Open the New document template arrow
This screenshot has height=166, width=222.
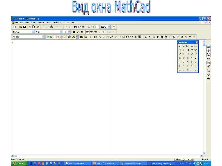[17, 27]
